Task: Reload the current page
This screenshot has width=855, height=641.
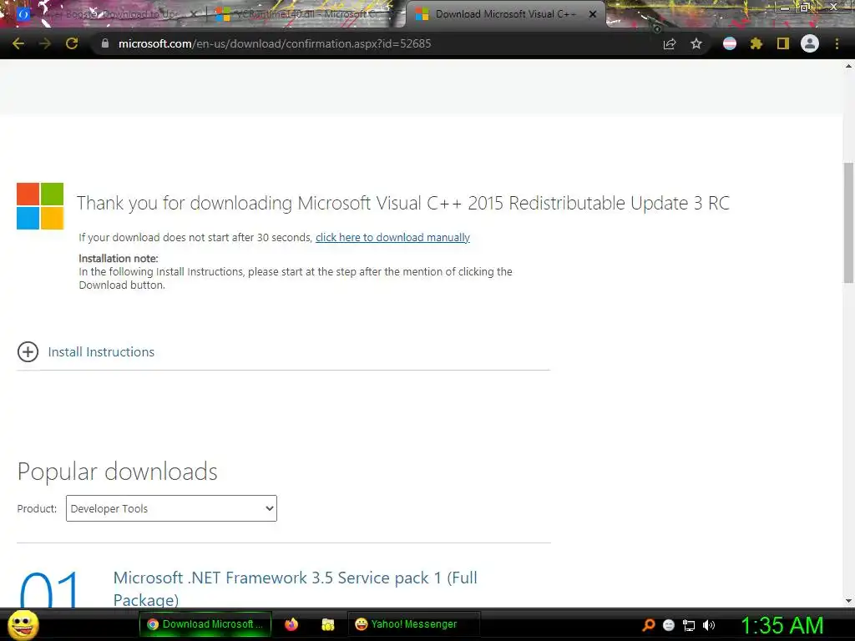Action: (72, 43)
